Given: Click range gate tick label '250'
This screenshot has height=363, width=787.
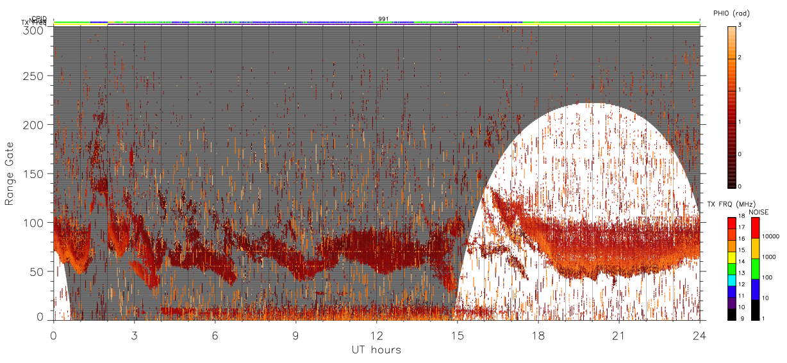Looking at the screenshot, I should pos(33,76).
